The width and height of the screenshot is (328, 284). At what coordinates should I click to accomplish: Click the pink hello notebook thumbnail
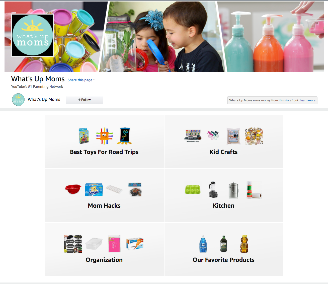point(114,244)
